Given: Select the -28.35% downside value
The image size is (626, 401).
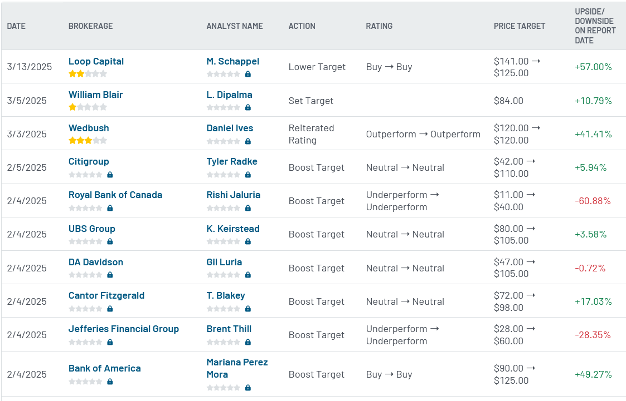Looking at the screenshot, I should click(593, 335).
